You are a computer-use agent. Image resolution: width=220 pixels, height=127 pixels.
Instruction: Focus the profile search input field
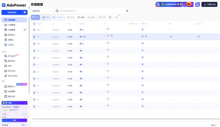92,11
